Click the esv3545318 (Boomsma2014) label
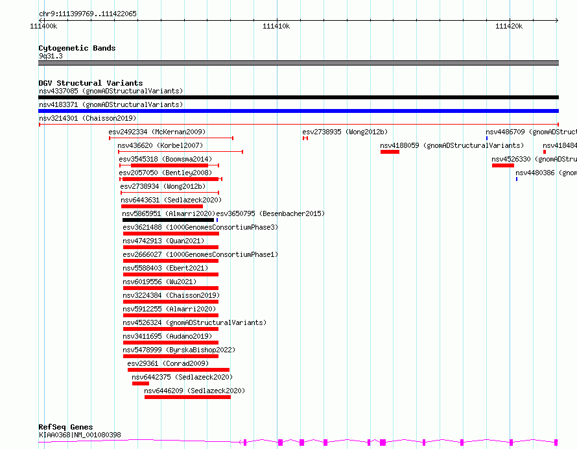The width and height of the screenshot is (577, 449). click(165, 159)
